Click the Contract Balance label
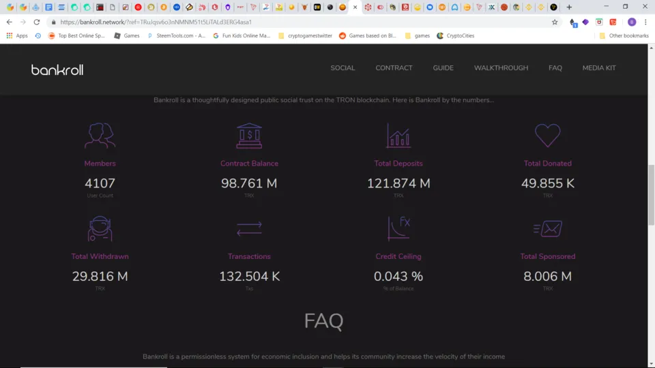655x368 pixels. point(249,164)
